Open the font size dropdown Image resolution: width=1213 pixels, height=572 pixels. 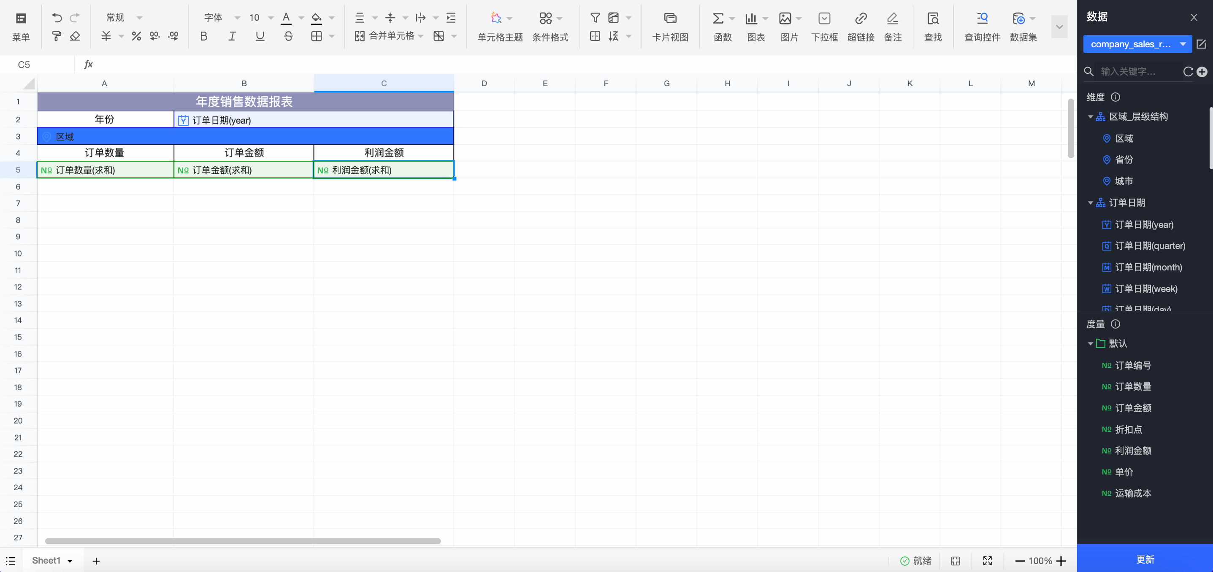click(270, 18)
